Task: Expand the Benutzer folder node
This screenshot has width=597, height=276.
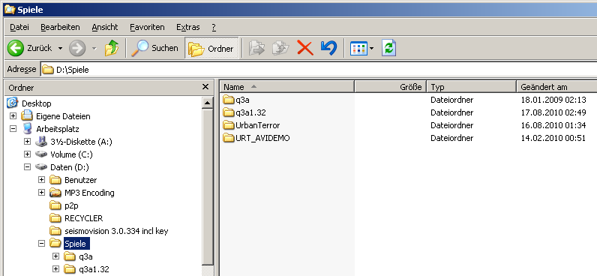Action: coord(42,180)
